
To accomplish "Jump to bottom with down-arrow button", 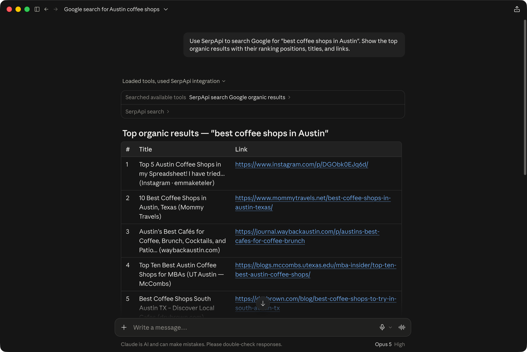I will pos(263,304).
